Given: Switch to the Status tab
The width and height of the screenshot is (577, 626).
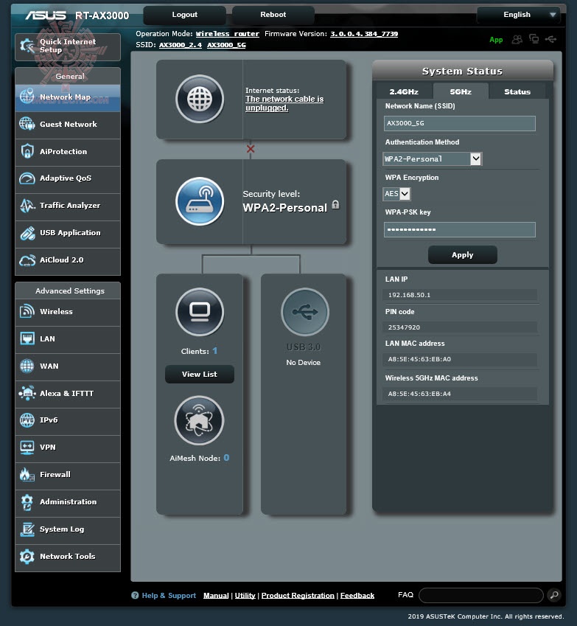Looking at the screenshot, I should point(517,92).
